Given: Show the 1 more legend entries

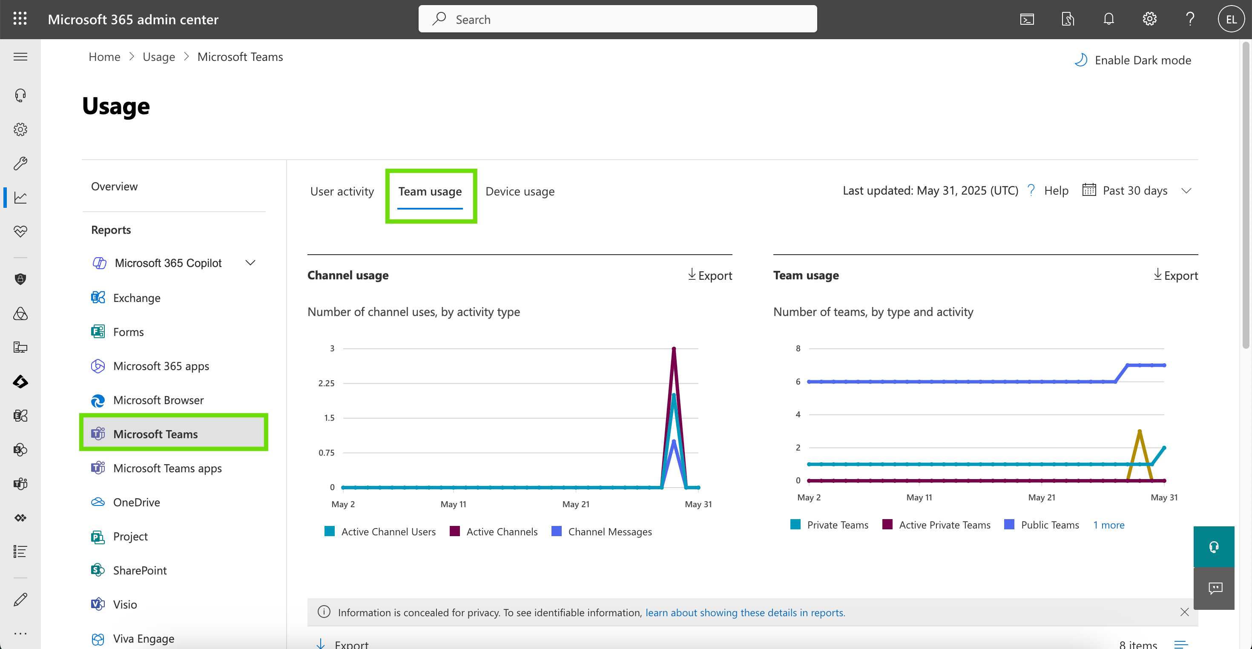Looking at the screenshot, I should [1108, 525].
